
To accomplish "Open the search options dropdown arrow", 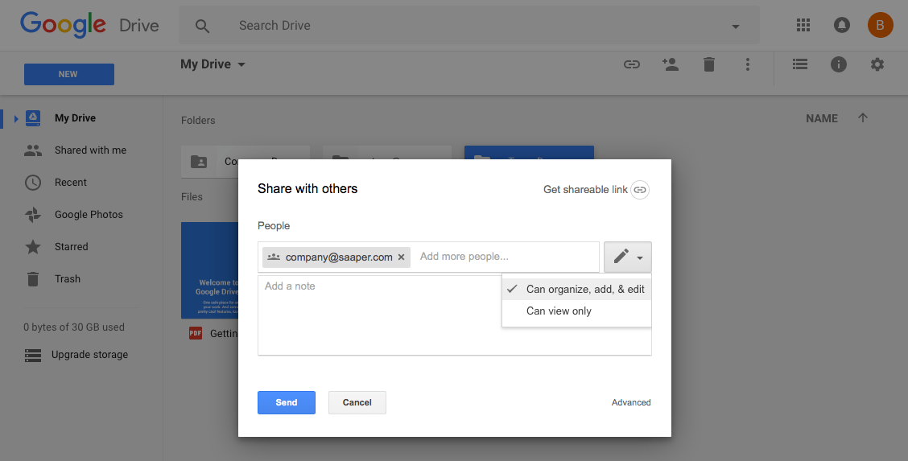I will (736, 27).
